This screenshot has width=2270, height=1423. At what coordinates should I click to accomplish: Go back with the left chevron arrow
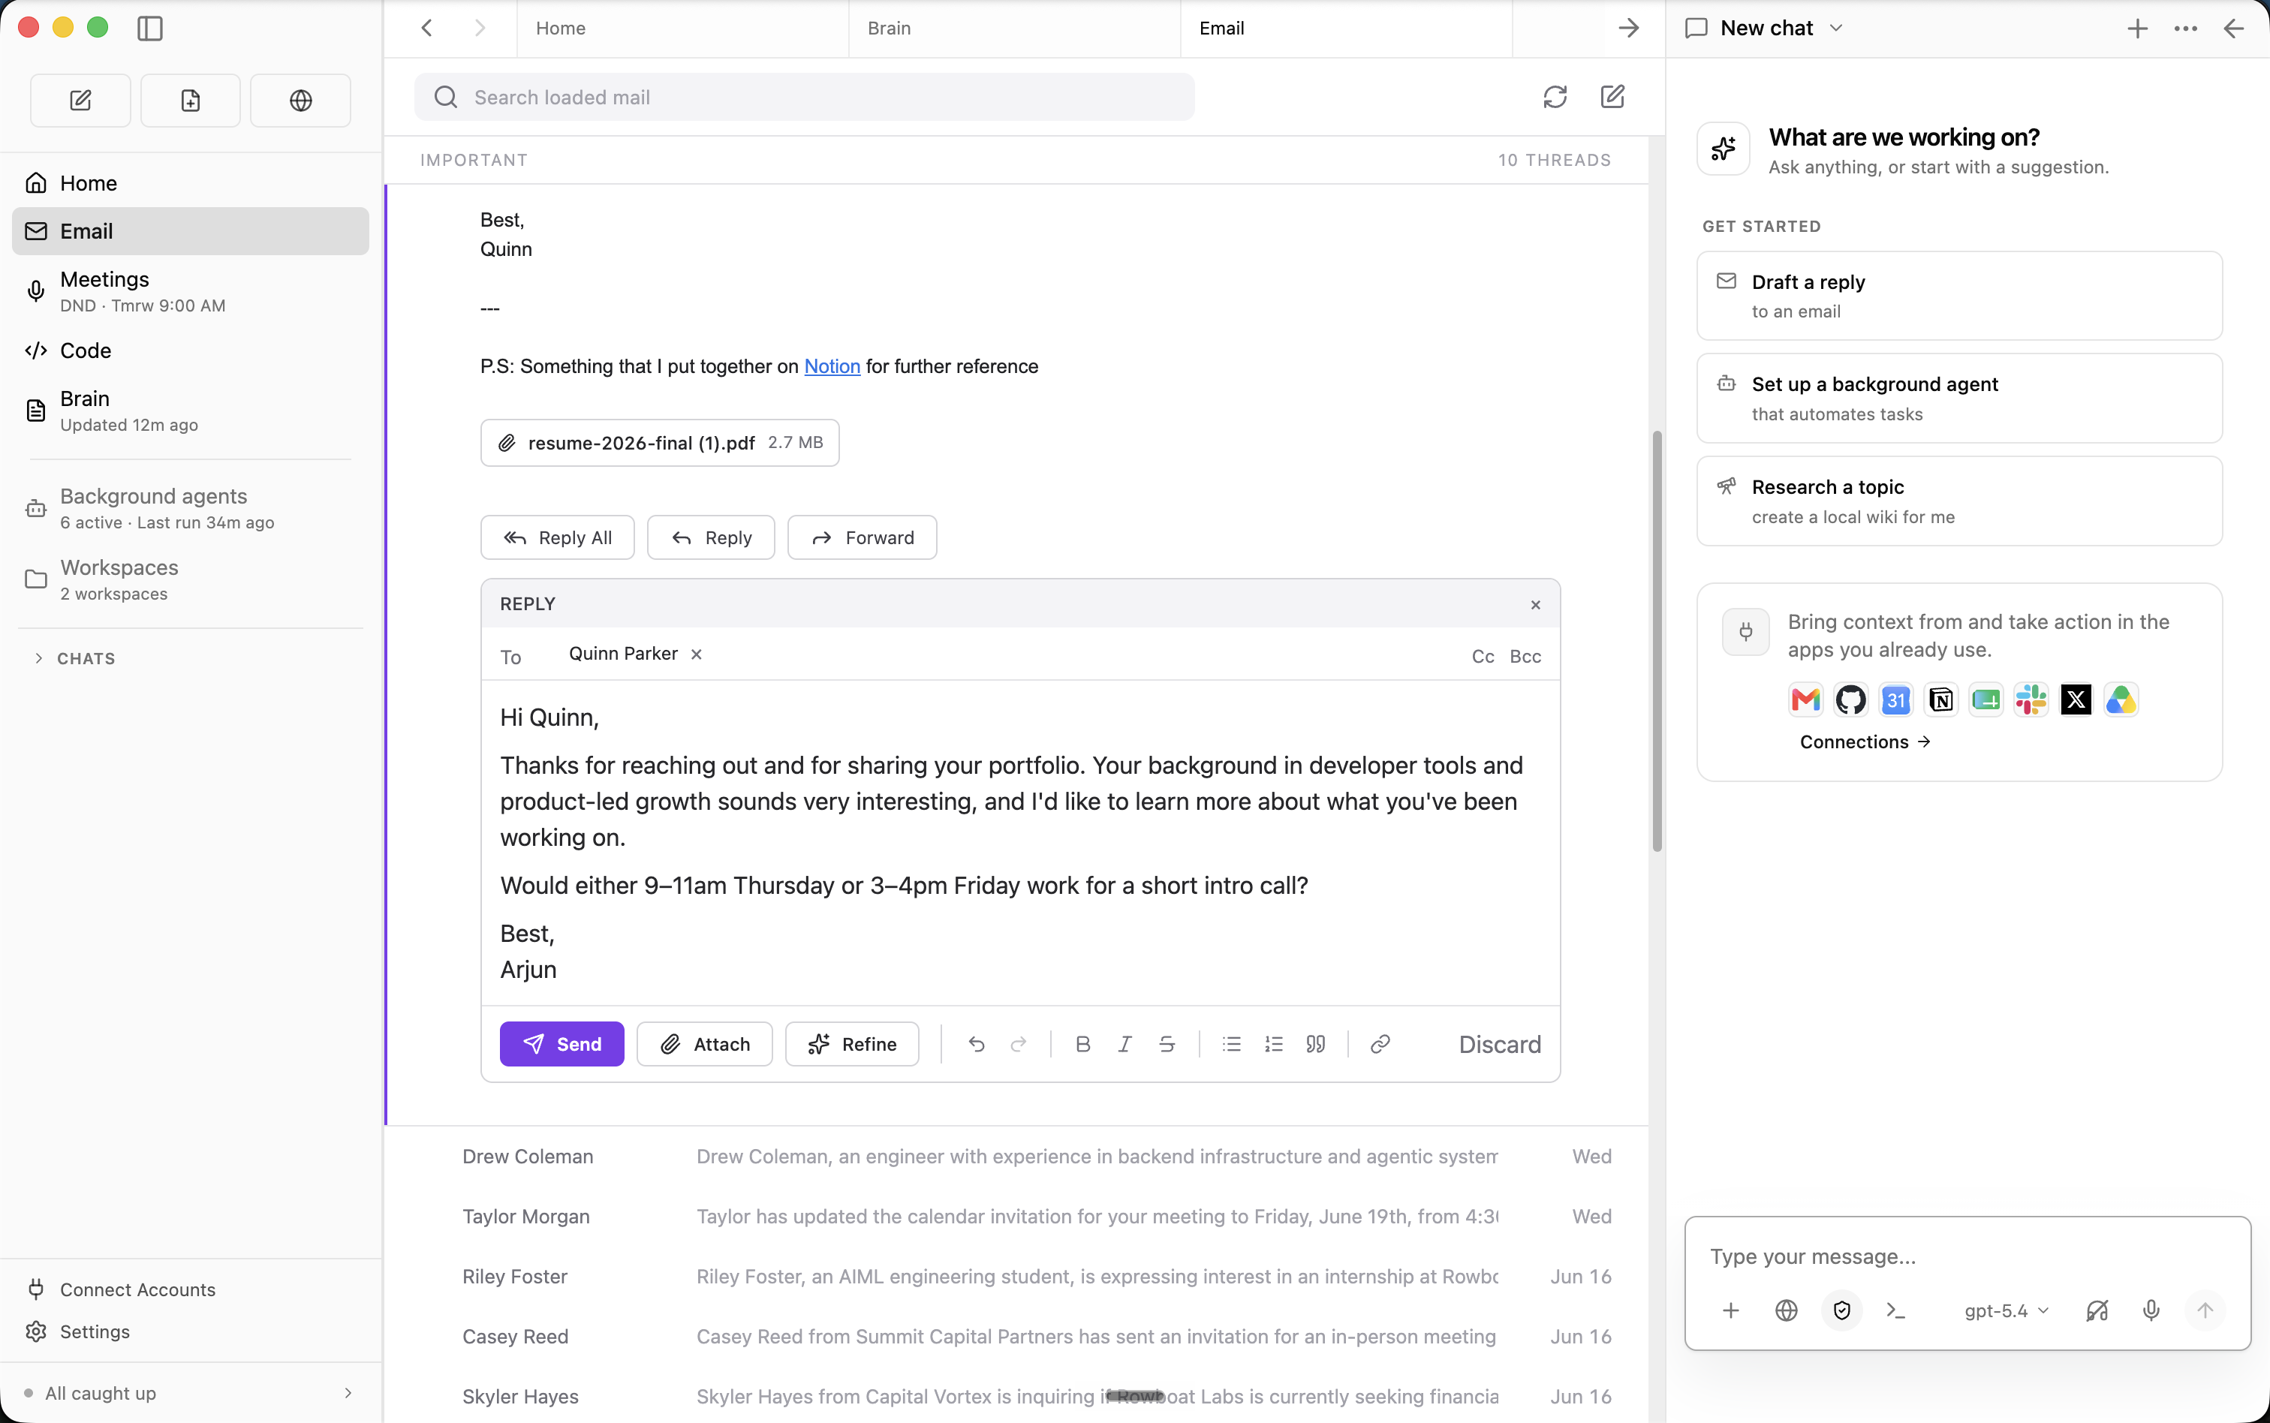[x=427, y=29]
